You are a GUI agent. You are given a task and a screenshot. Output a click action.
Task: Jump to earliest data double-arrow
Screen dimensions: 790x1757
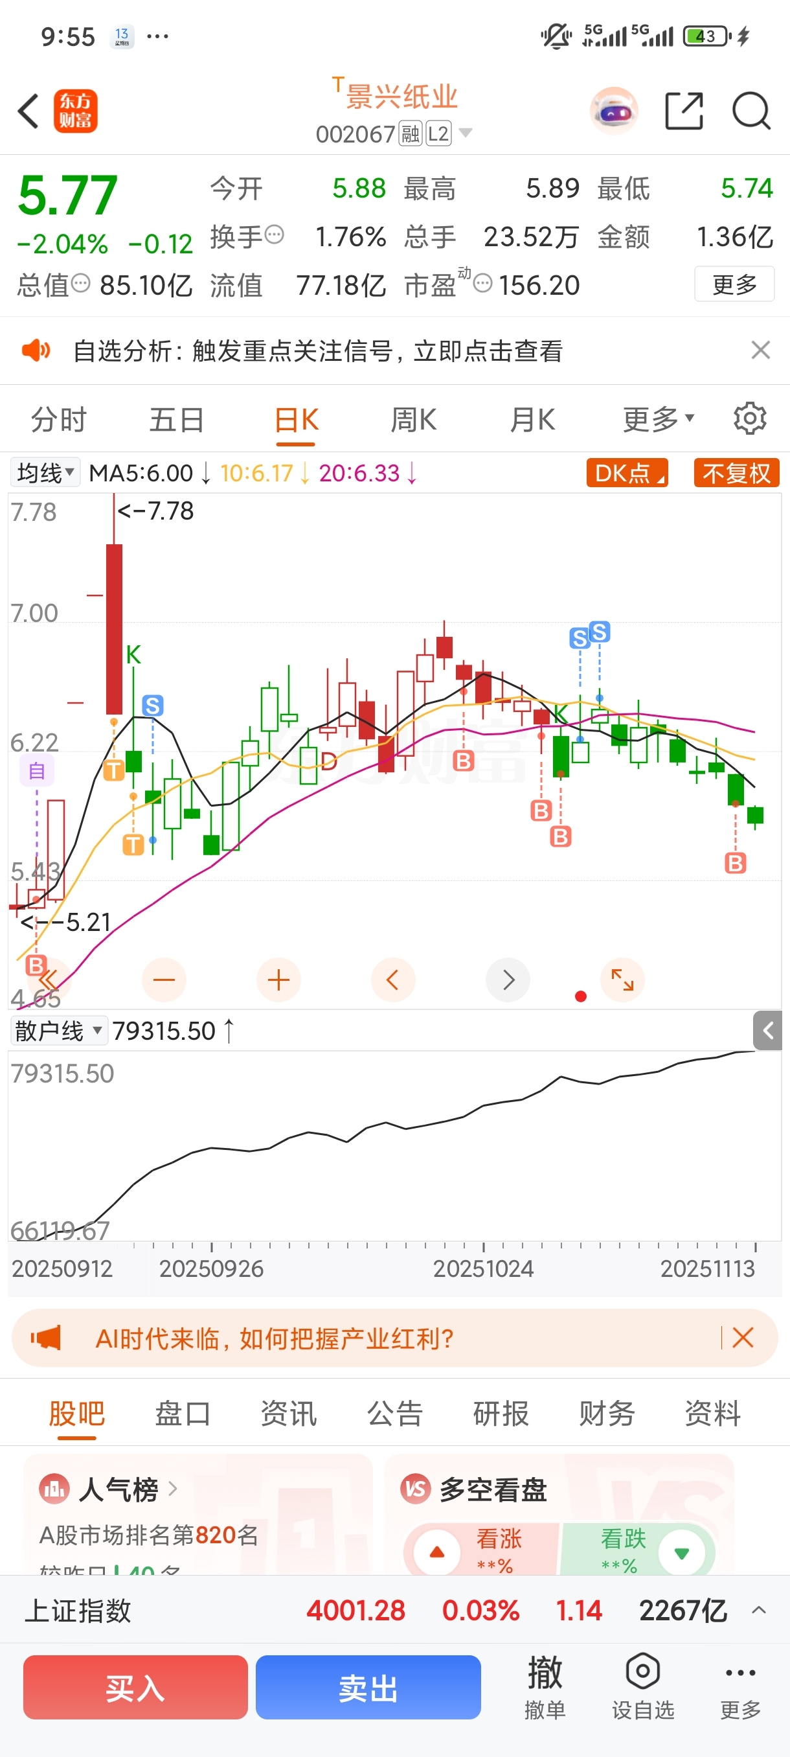coord(50,980)
